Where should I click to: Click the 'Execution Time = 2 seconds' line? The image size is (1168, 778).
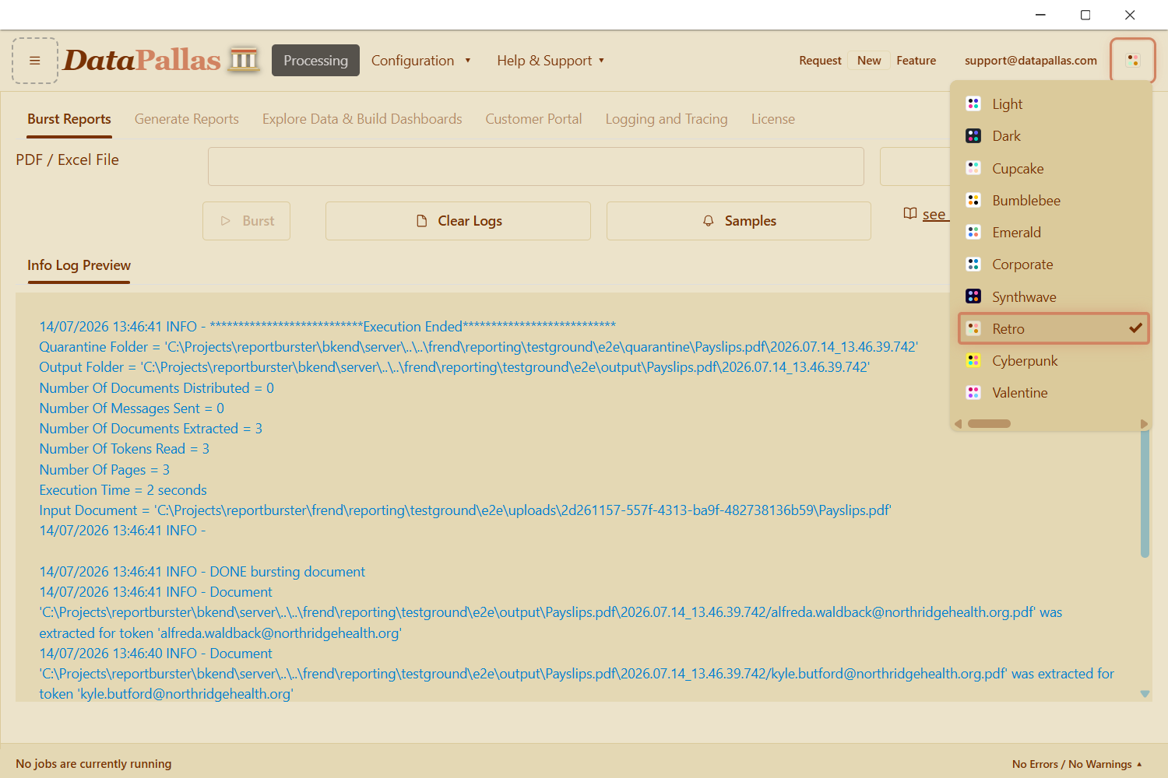[x=123, y=490]
